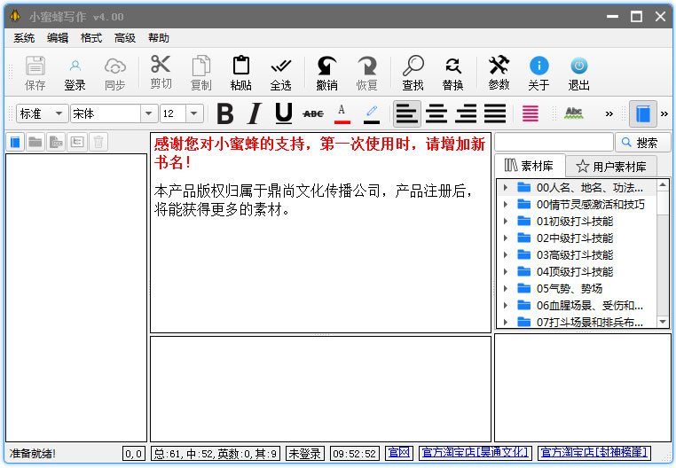Open the 格式 menu

coord(91,38)
